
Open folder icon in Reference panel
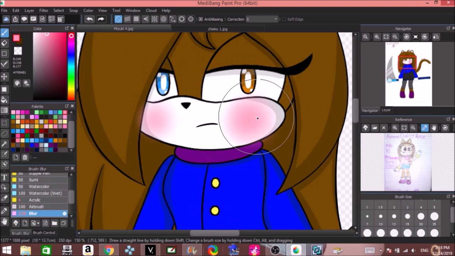click(375, 128)
